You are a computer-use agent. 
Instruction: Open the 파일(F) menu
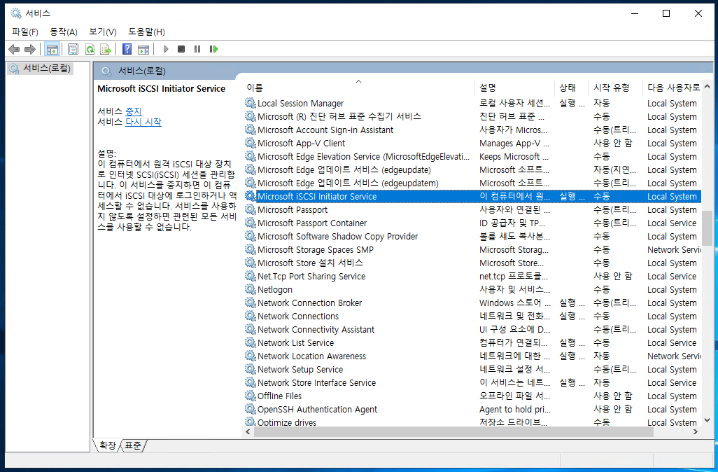[x=25, y=32]
